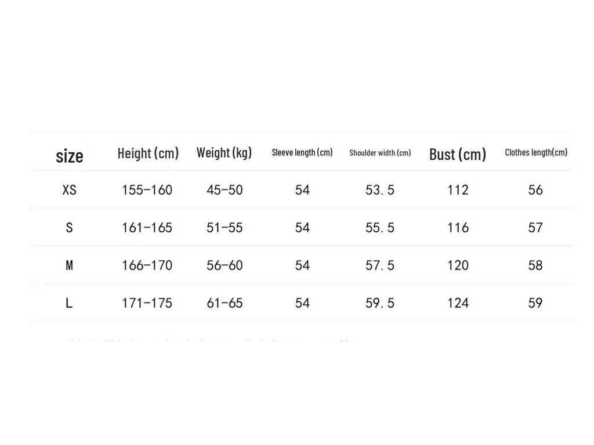Viewport: 594px width, 445px height.
Task: Select the M size row label
Action: click(x=70, y=265)
